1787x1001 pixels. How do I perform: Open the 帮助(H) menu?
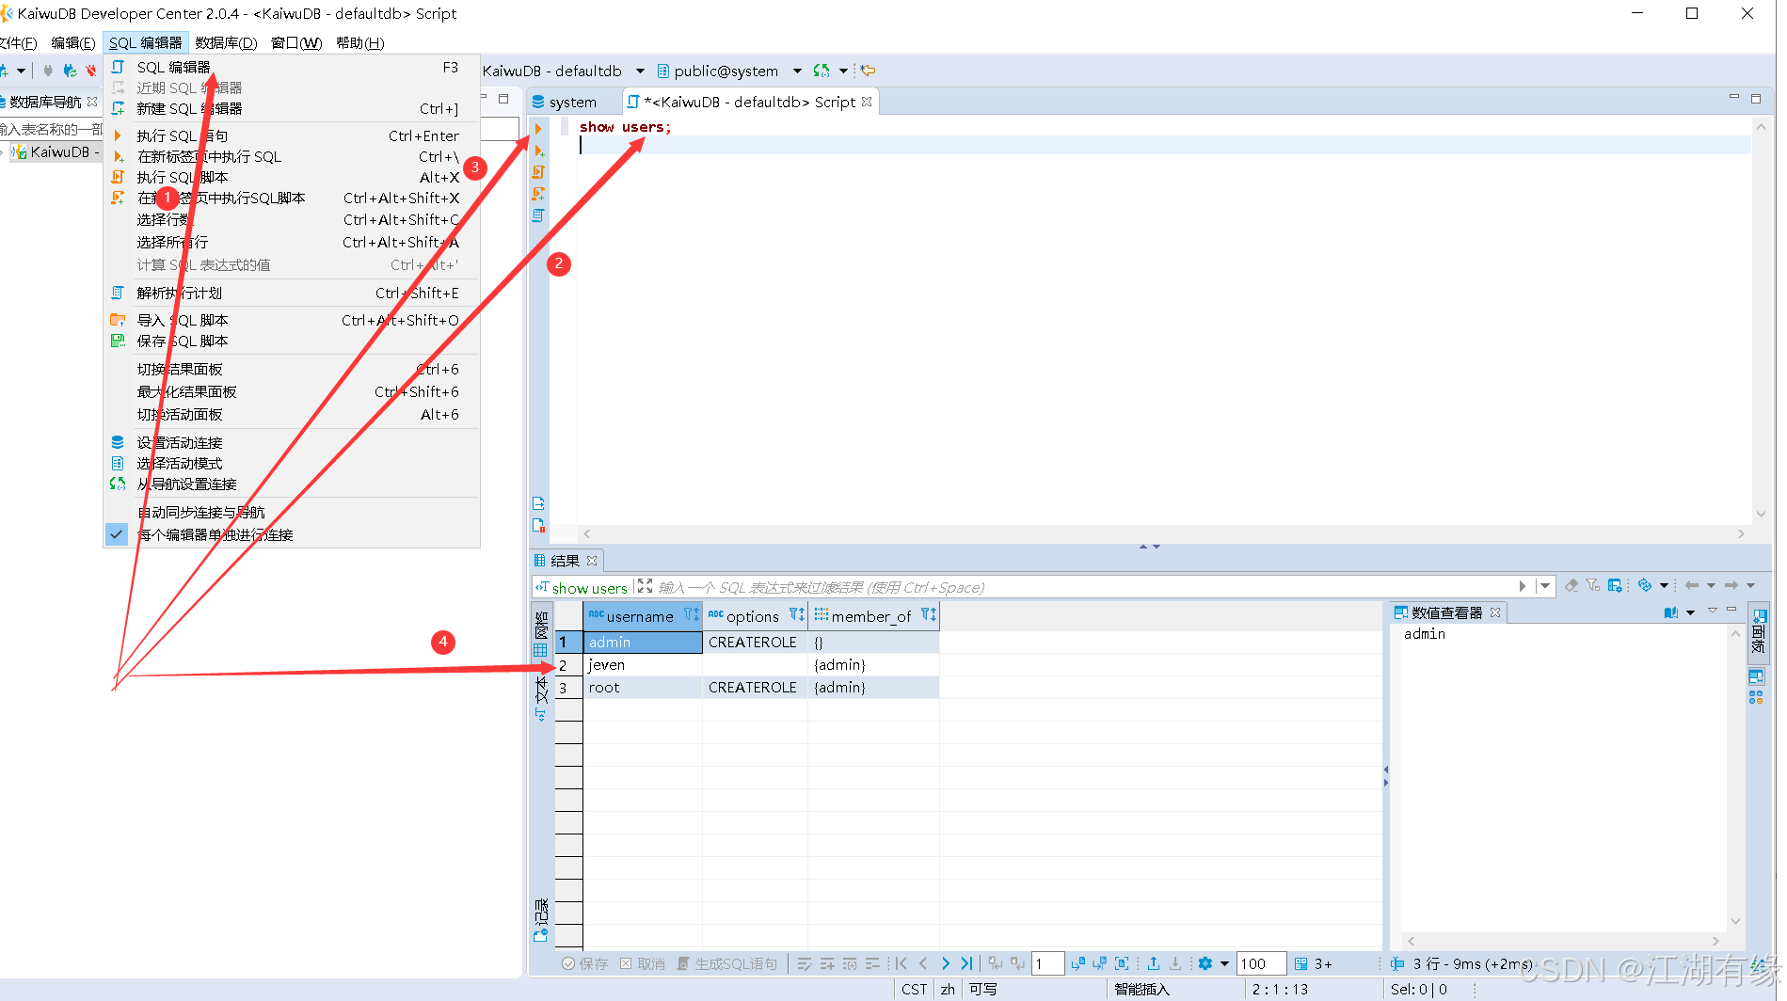coord(359,42)
